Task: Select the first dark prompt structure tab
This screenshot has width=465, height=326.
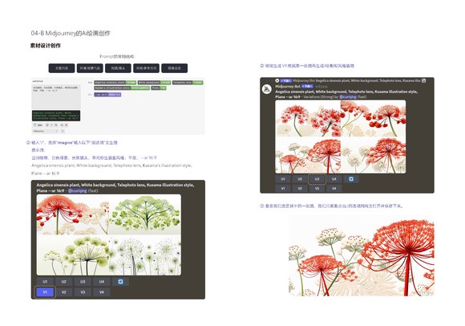Action: click(62, 68)
